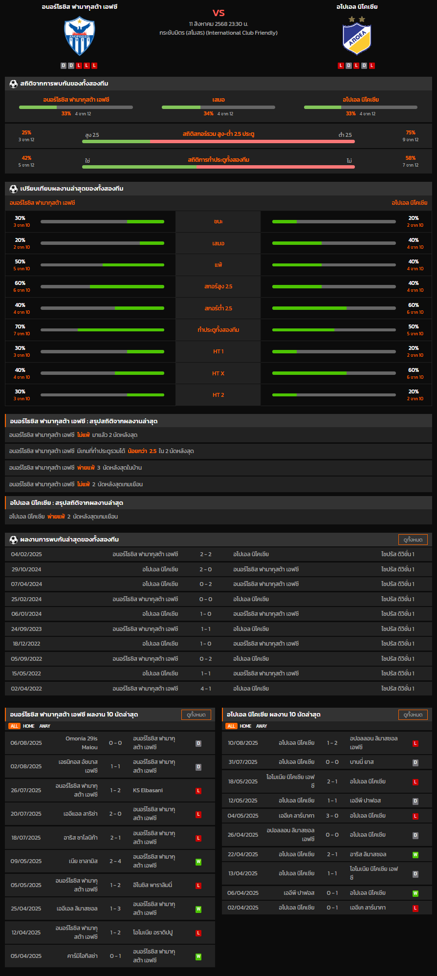Click W result badge for 05/04/2025 match
This screenshot has height=976, width=437.
click(x=198, y=956)
